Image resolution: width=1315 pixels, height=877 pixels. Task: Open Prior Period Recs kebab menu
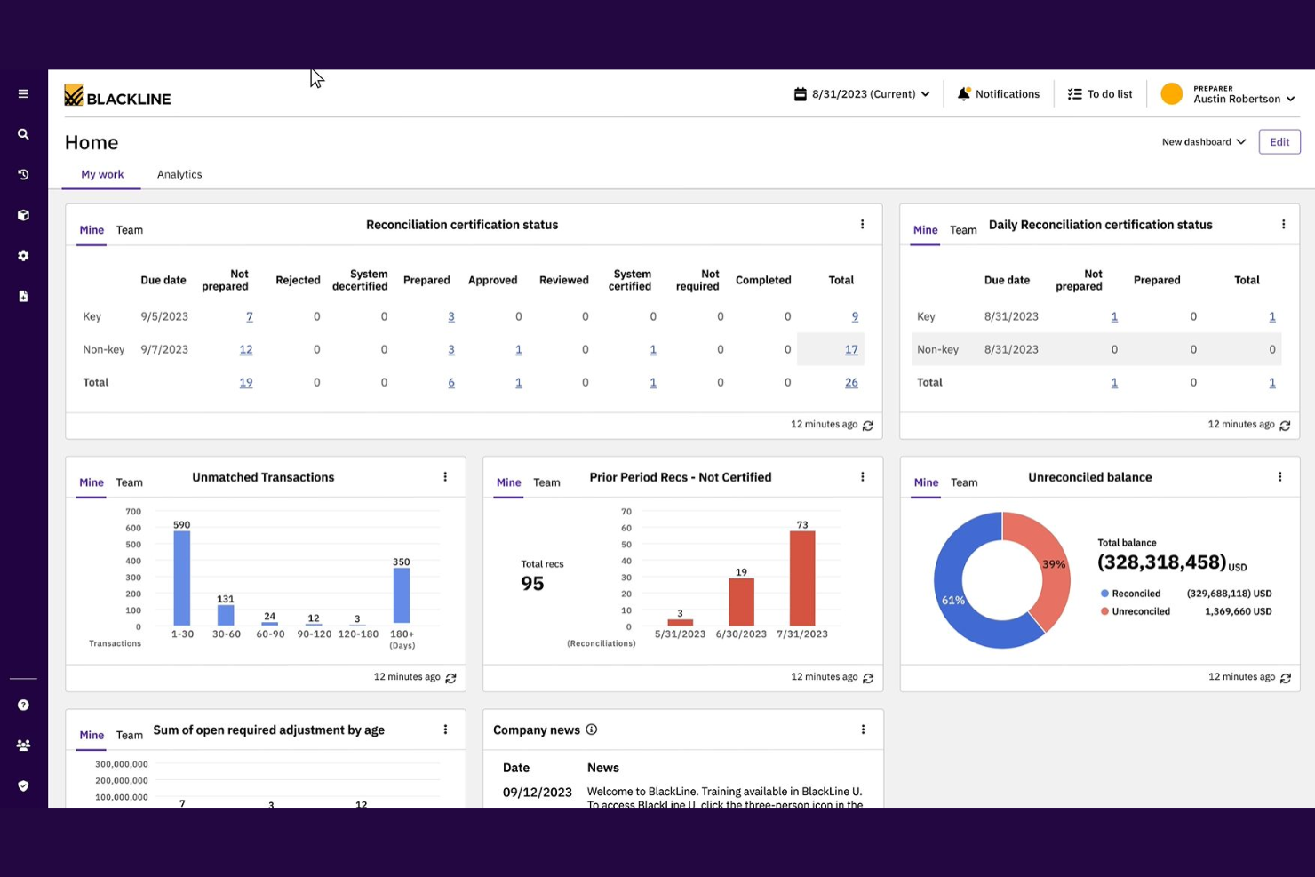862,477
